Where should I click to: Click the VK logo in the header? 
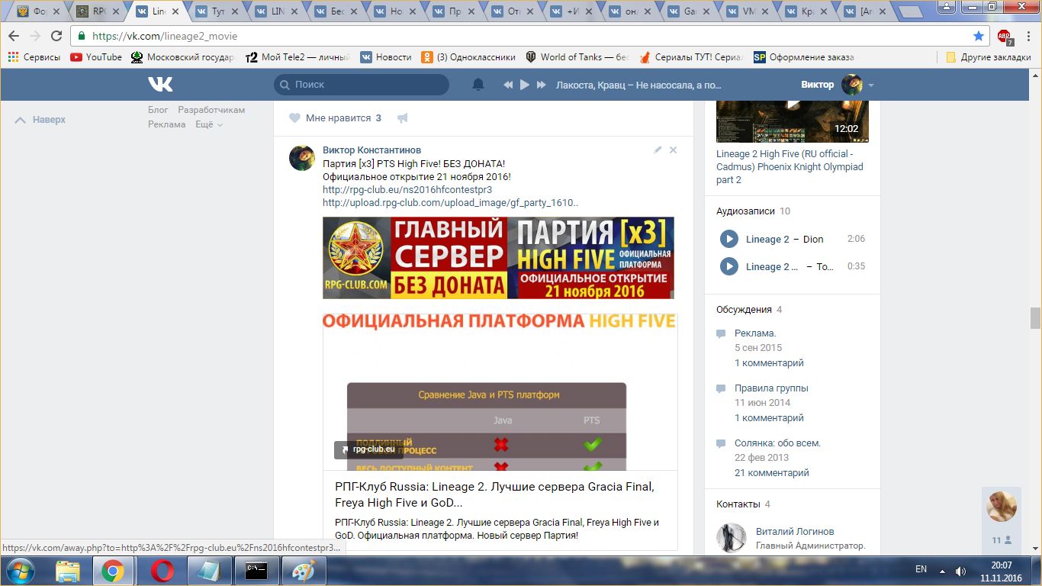[x=160, y=84]
